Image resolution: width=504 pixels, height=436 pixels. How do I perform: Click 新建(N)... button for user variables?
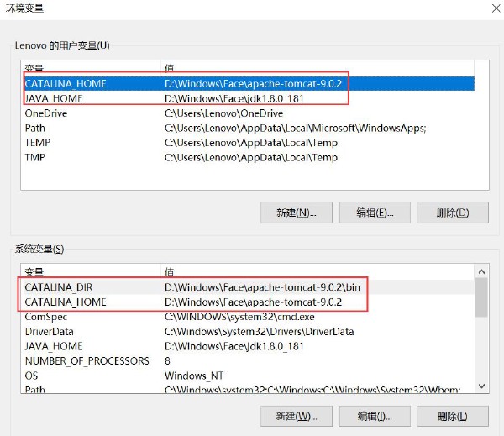[x=297, y=213]
